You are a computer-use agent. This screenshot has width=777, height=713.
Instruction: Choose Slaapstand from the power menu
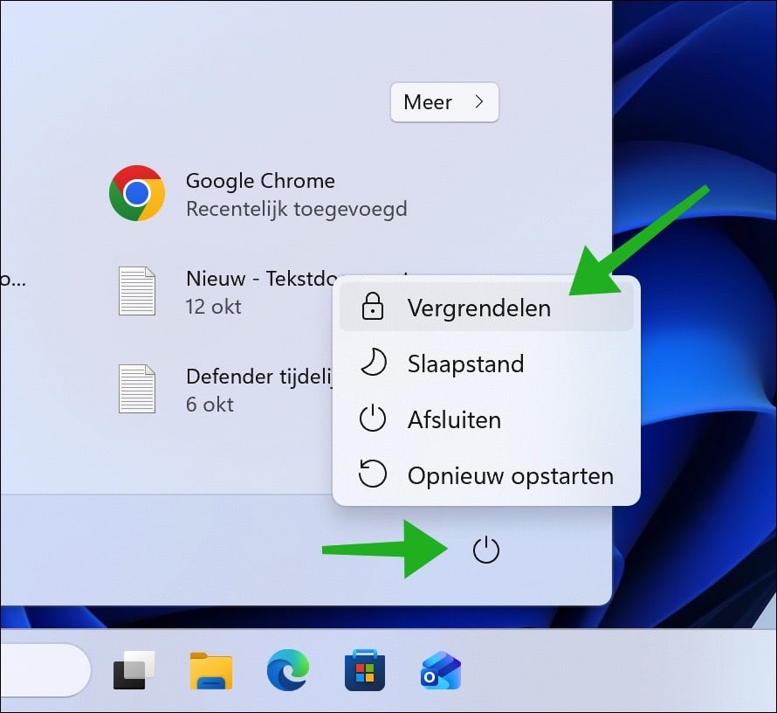coord(465,363)
